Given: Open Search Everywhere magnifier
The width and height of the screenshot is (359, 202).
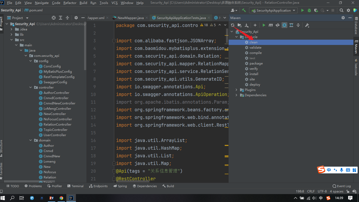Looking at the screenshot, I should (342, 10).
